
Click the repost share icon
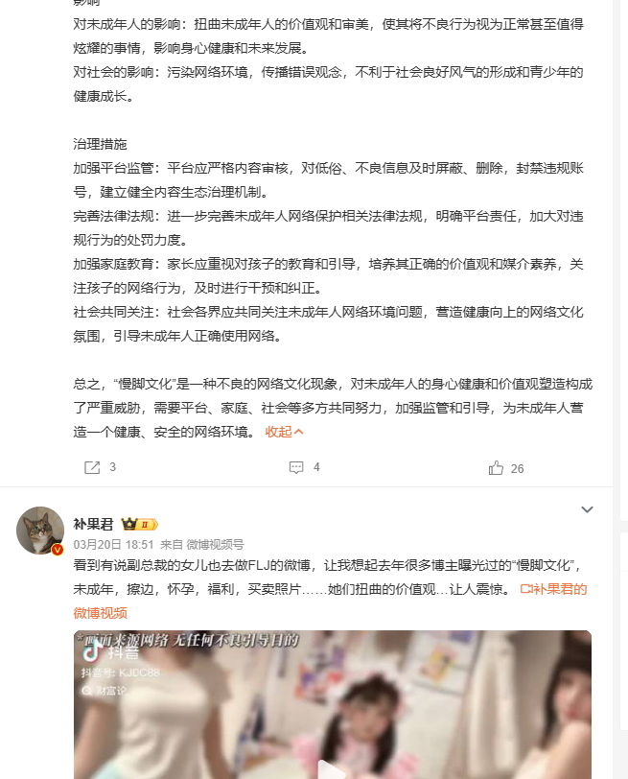point(92,467)
